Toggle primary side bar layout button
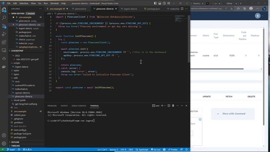The image size is (270, 152). [156, 3]
